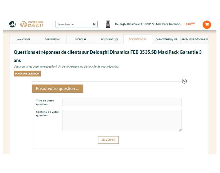The height and width of the screenshot is (173, 220).
Task: Select the Discussions (8) tab
Action: tap(138, 39)
